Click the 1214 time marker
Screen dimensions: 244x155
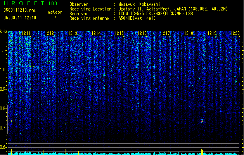coord(96,33)
